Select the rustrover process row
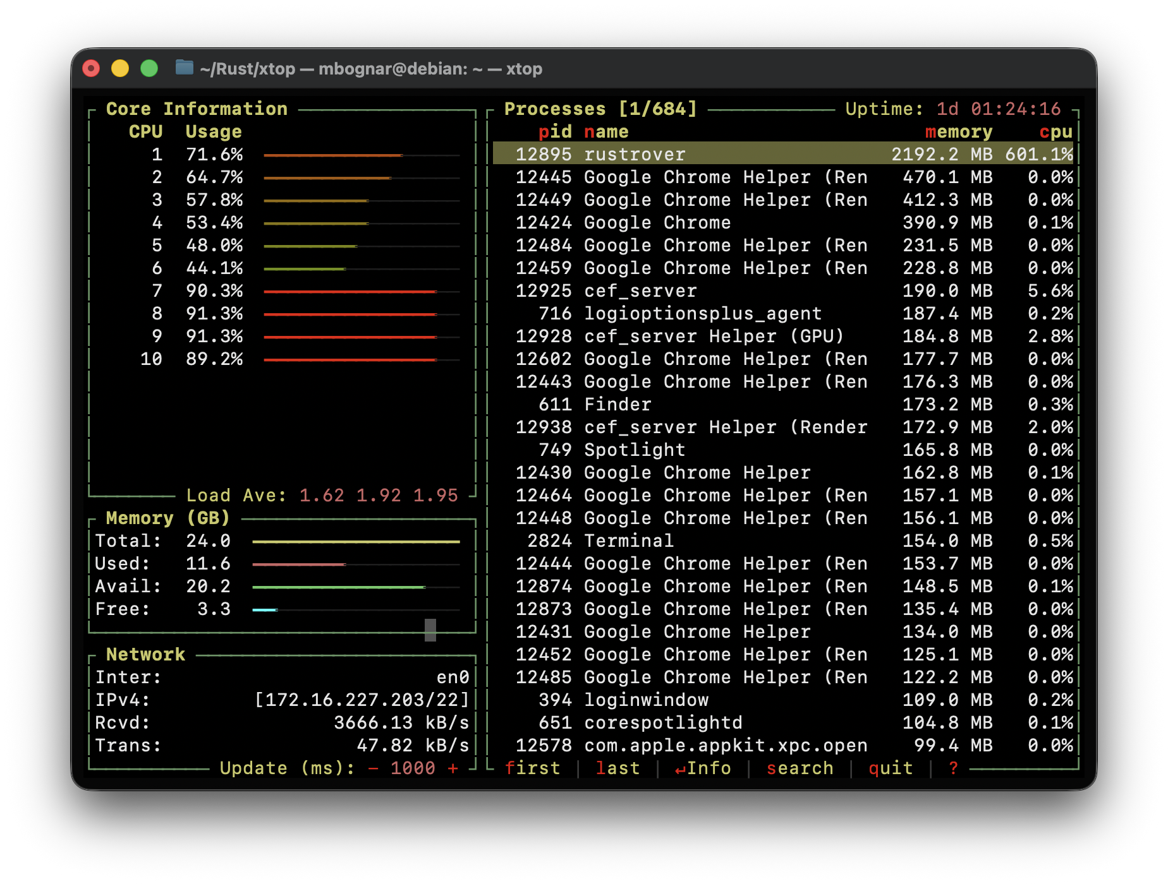The image size is (1168, 884). click(783, 154)
